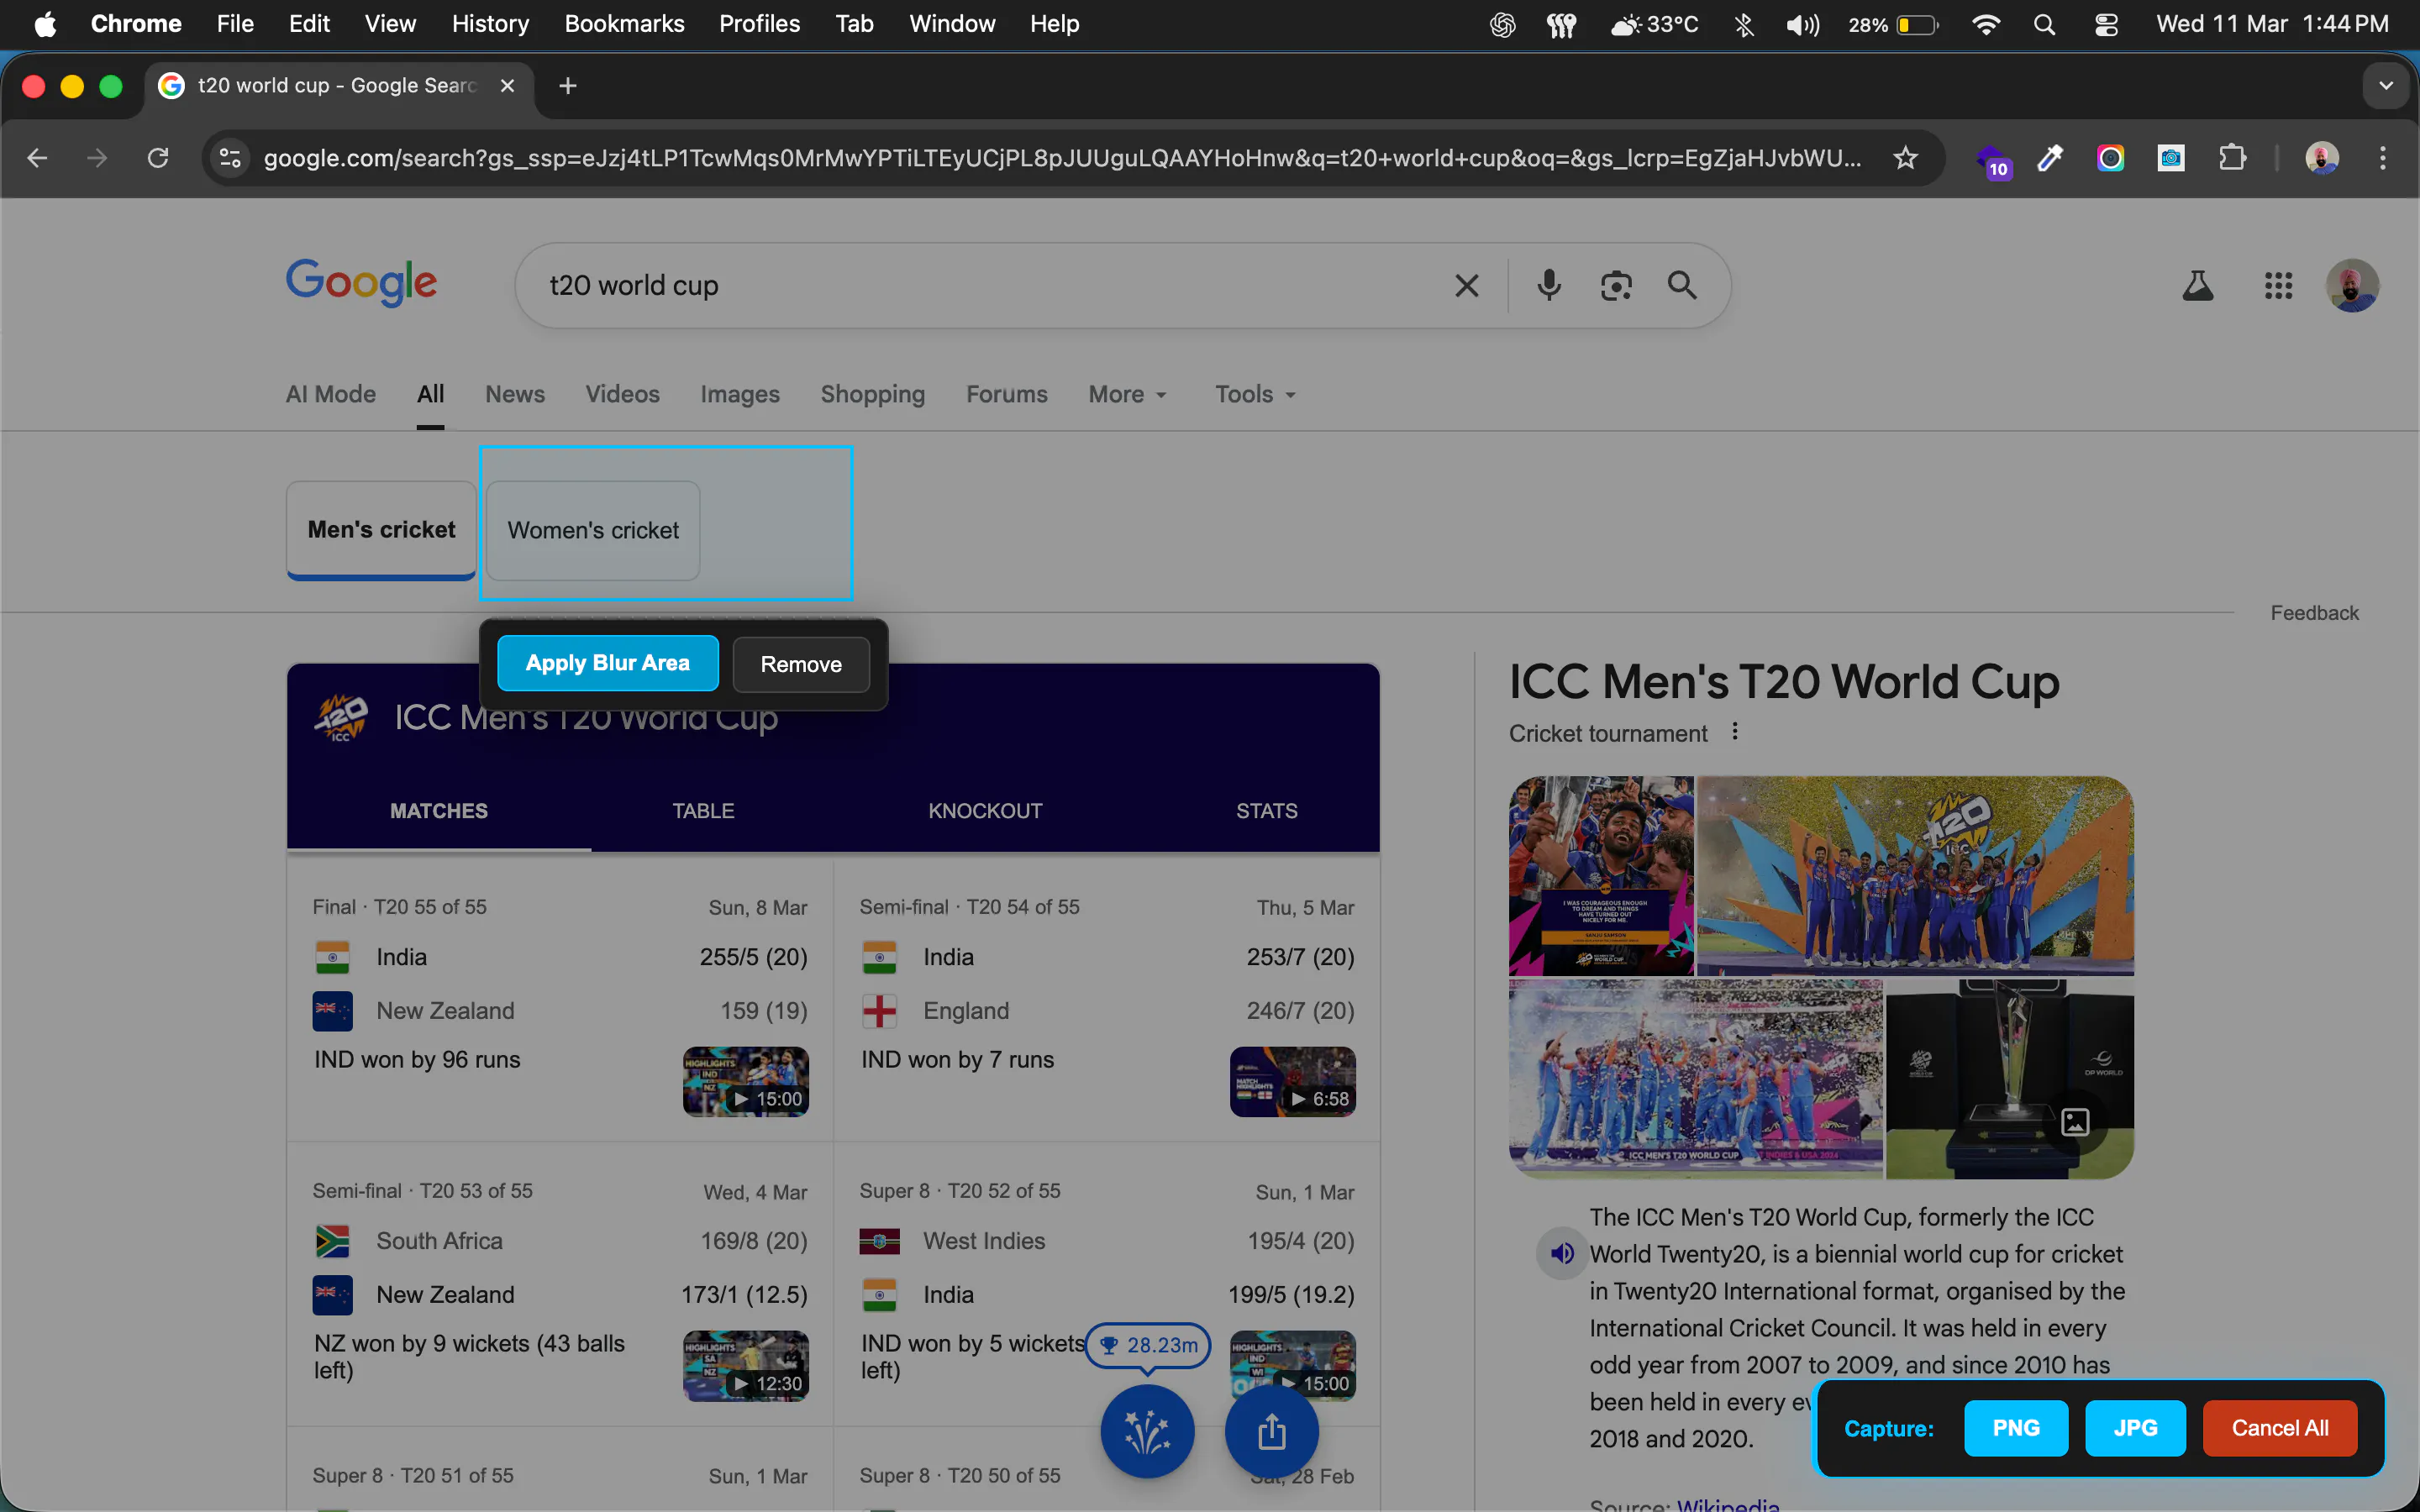Open more options beside Cricket tournament

tap(1735, 732)
